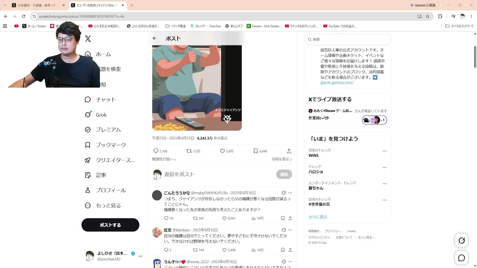Reply to the main post (2,368 replies)
Viewport: 477px width, 268px height.
160,151
